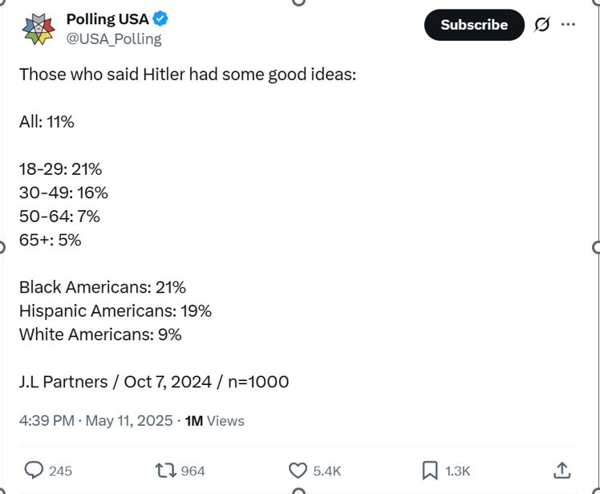600x494 pixels.
Task: Click the tweet text about J.L Partners
Action: click(x=154, y=382)
